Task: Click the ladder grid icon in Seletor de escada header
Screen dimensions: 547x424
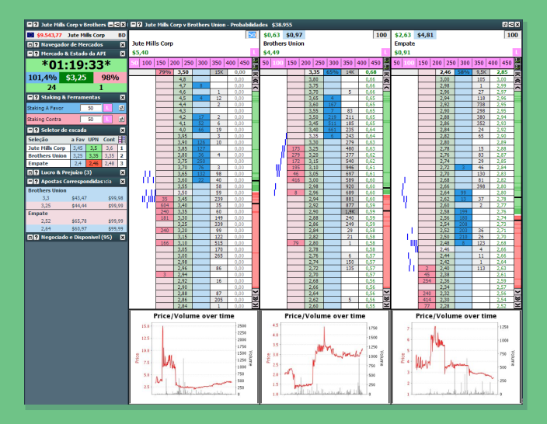Action: pos(122,140)
